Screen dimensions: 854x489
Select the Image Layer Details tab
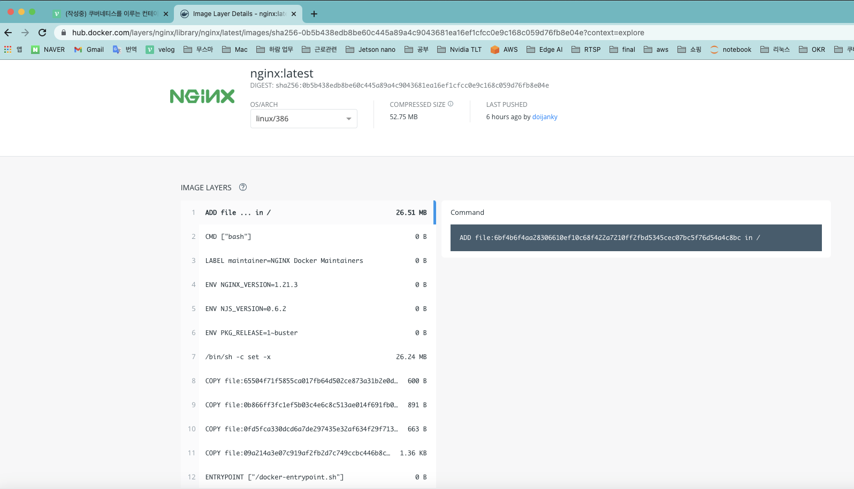pyautogui.click(x=238, y=14)
